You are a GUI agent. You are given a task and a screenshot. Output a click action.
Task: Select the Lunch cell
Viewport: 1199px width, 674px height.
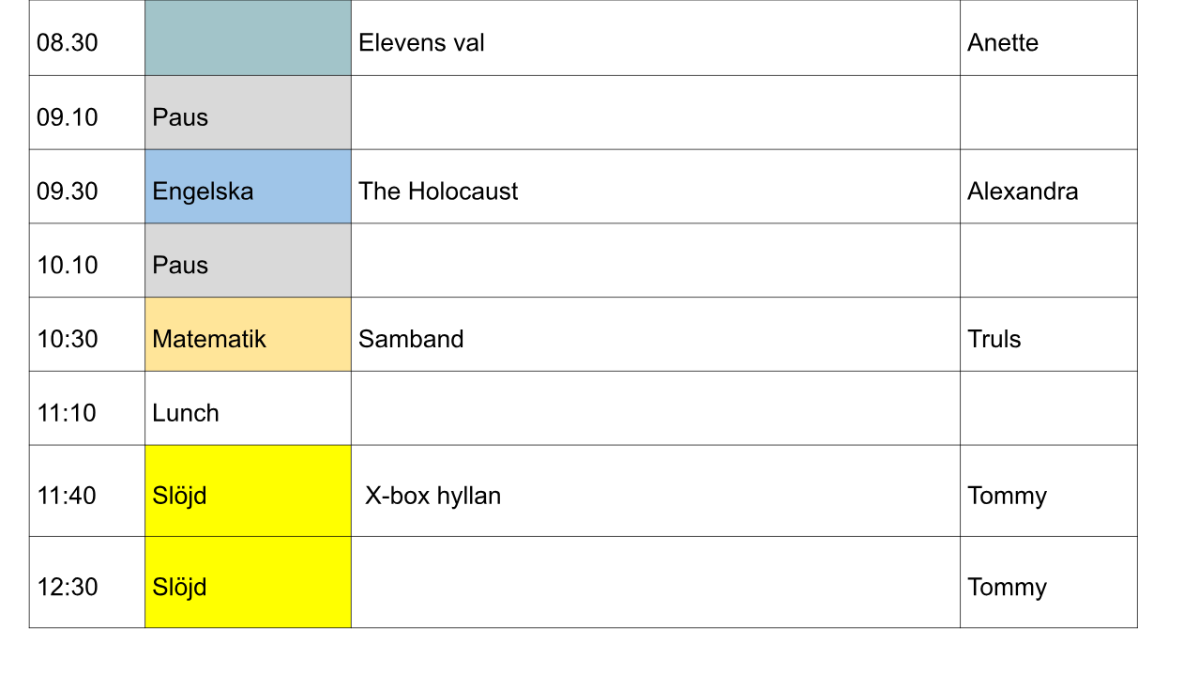point(248,412)
